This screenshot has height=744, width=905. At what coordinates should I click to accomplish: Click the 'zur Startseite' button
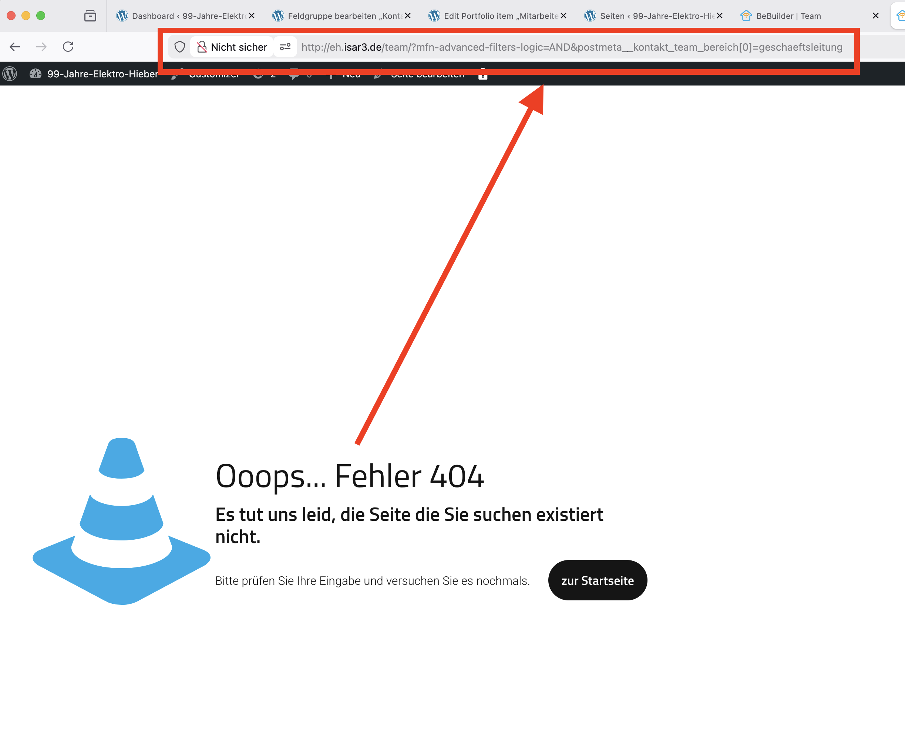[x=597, y=580]
